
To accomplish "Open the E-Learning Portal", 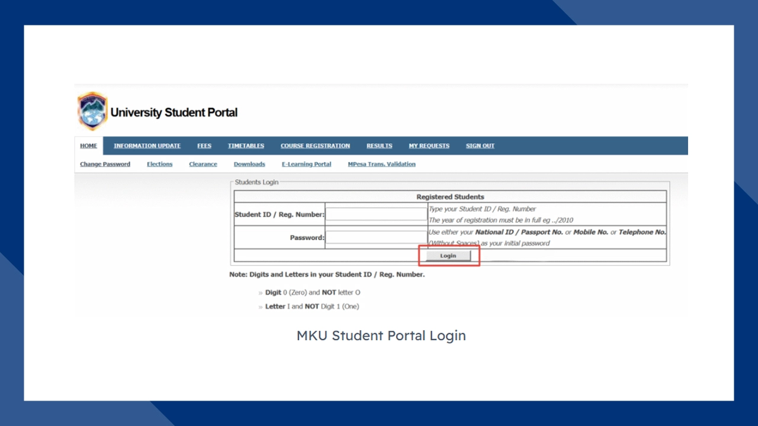I will [306, 164].
